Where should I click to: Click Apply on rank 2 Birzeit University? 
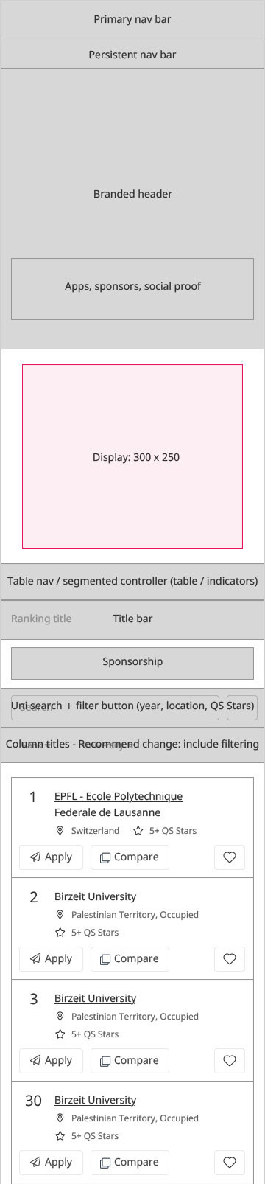tap(51, 959)
